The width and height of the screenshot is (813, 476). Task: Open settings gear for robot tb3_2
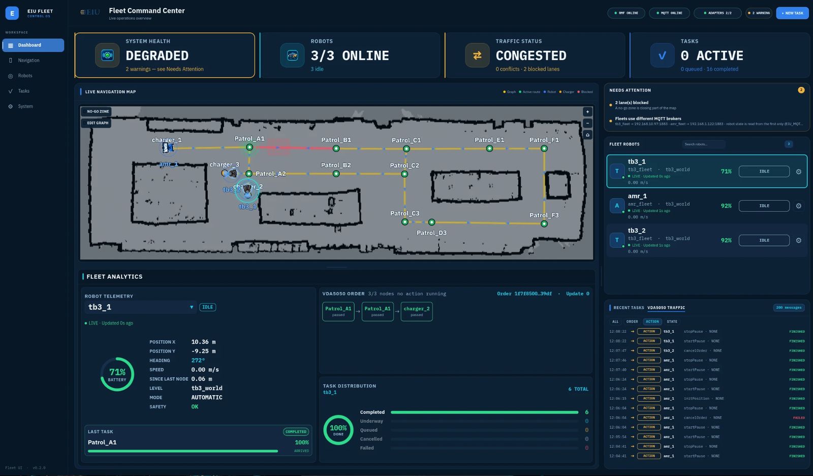[798, 240]
